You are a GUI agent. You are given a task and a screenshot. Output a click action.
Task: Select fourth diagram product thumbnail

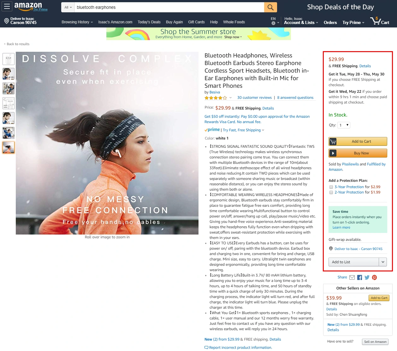click(9, 103)
